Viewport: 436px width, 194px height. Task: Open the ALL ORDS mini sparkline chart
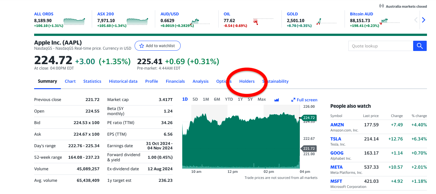coord(74,21)
